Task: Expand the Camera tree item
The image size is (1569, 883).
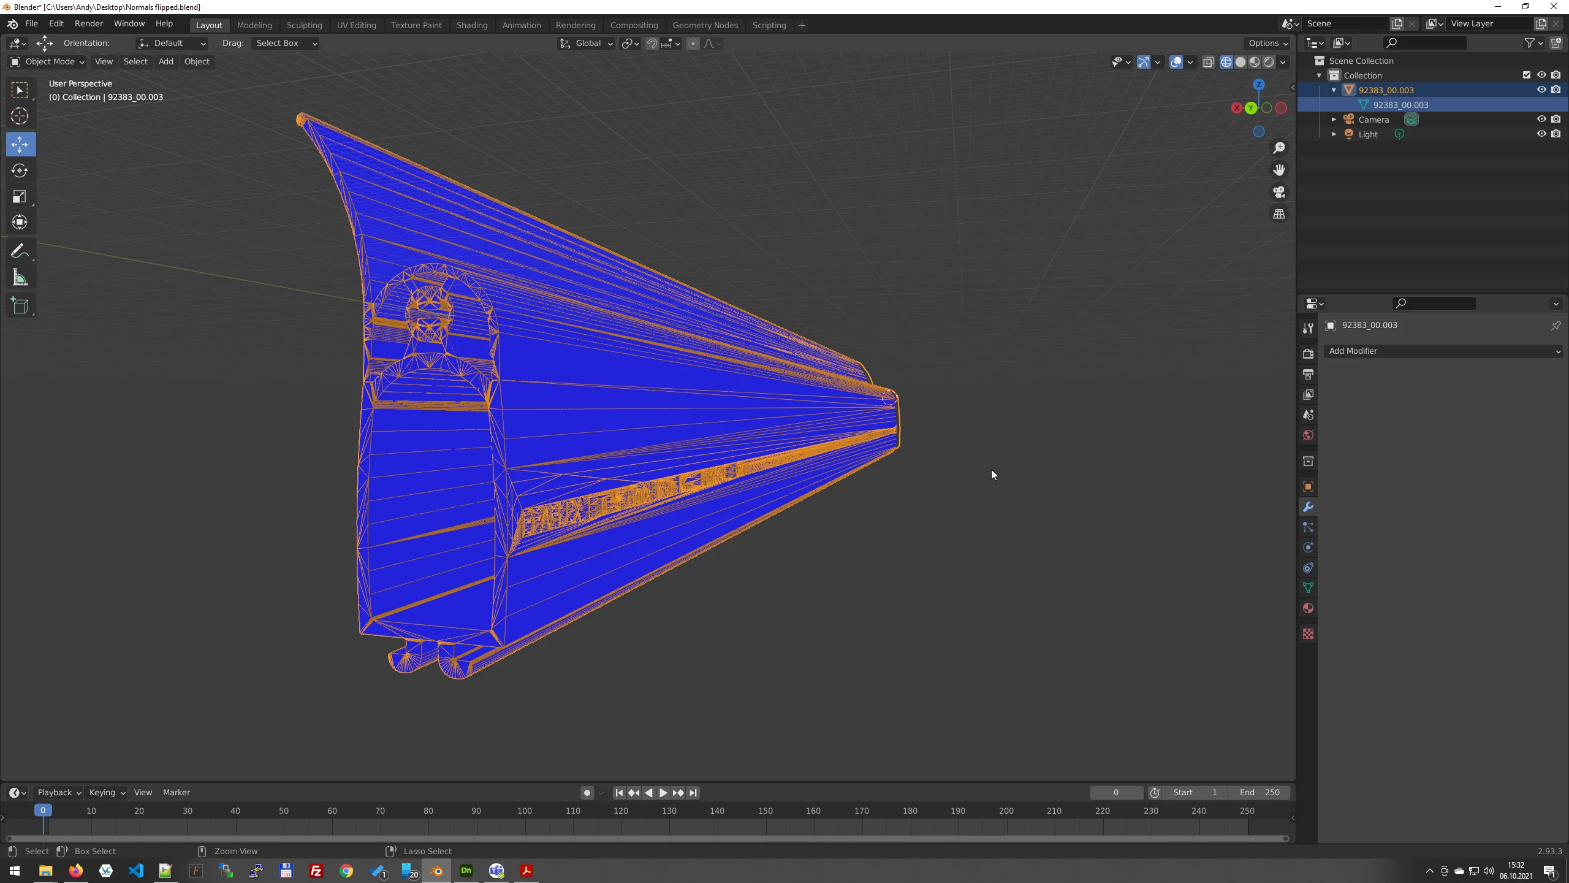Action: pyautogui.click(x=1334, y=120)
